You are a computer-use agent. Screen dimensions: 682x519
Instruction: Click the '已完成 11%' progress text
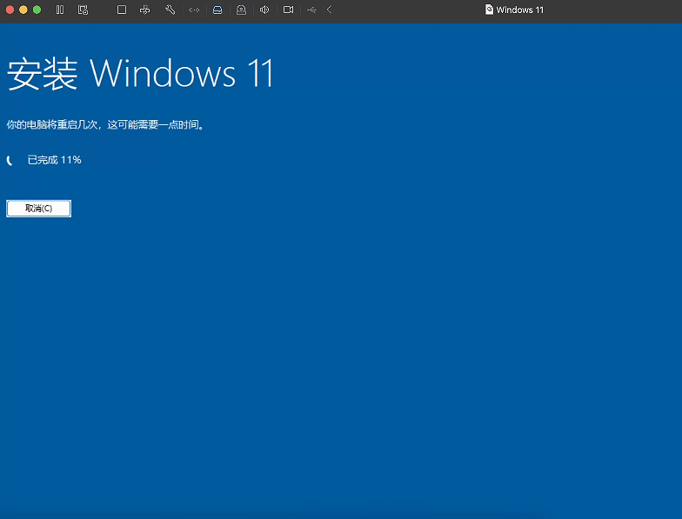point(54,160)
